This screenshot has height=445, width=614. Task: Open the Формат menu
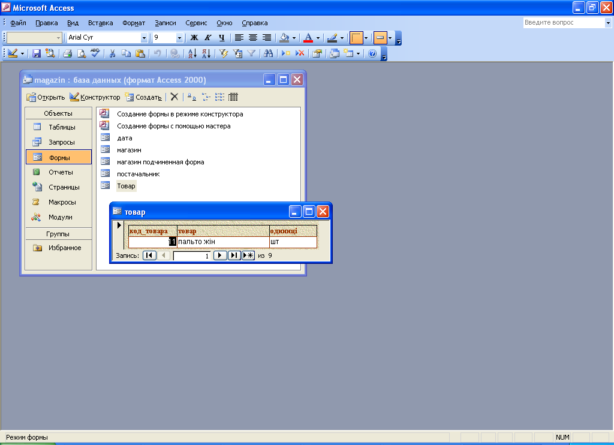134,23
